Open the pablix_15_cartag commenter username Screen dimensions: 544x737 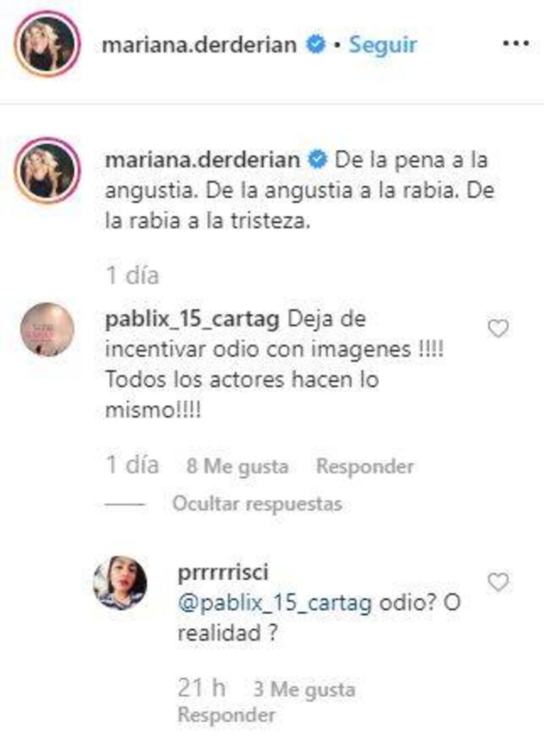coord(192,320)
